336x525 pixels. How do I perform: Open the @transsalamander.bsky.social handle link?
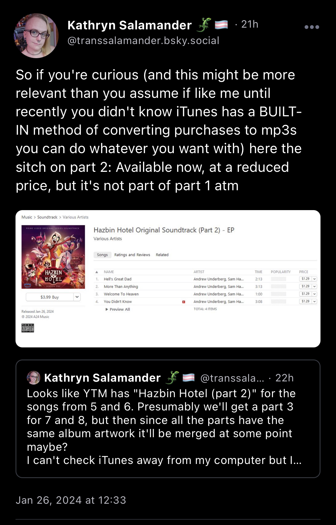tap(143, 41)
